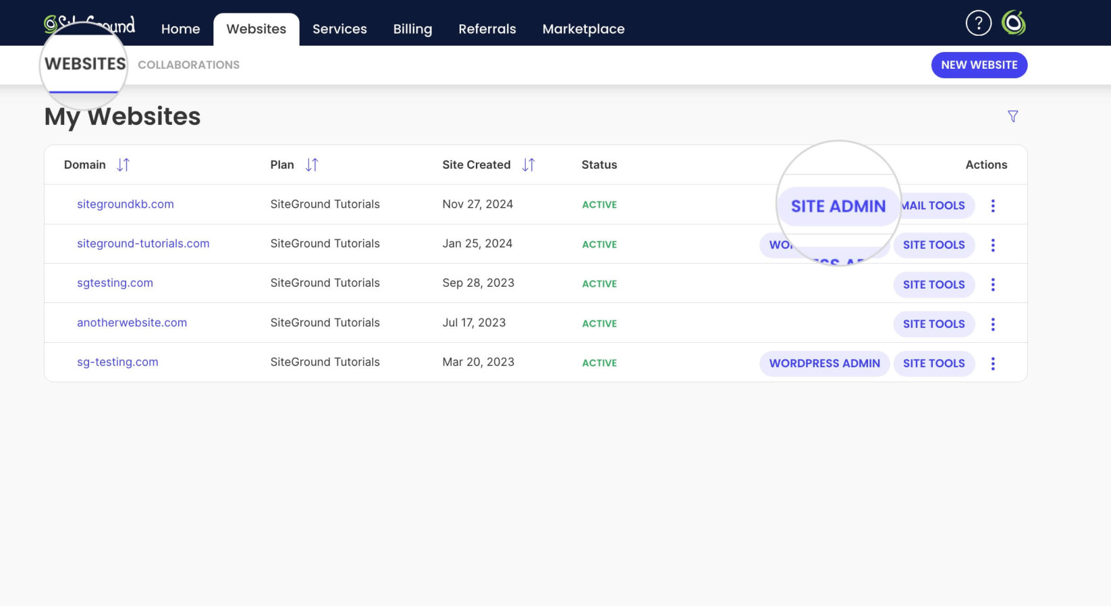This screenshot has height=606, width=1111.
Task: Open more actions menu for sitegroundkb.com
Action: pyautogui.click(x=992, y=206)
